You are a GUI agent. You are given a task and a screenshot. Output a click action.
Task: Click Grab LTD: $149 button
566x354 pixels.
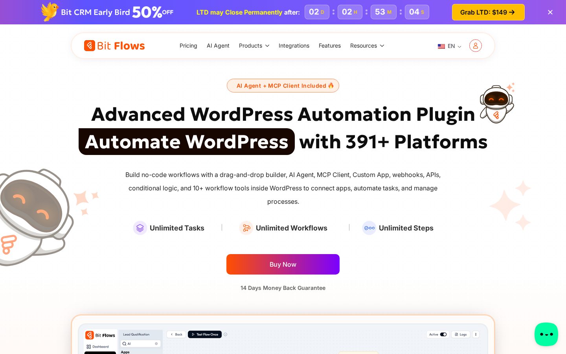[488, 12]
